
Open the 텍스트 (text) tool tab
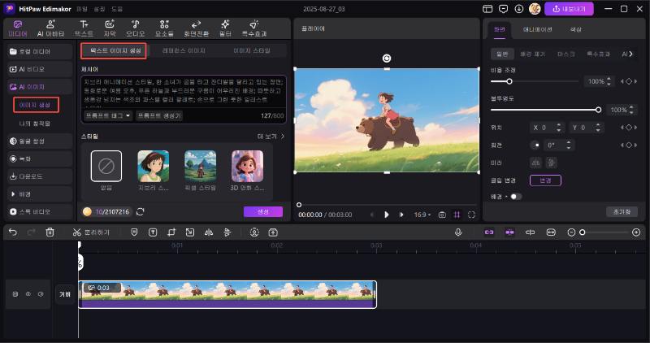click(84, 28)
